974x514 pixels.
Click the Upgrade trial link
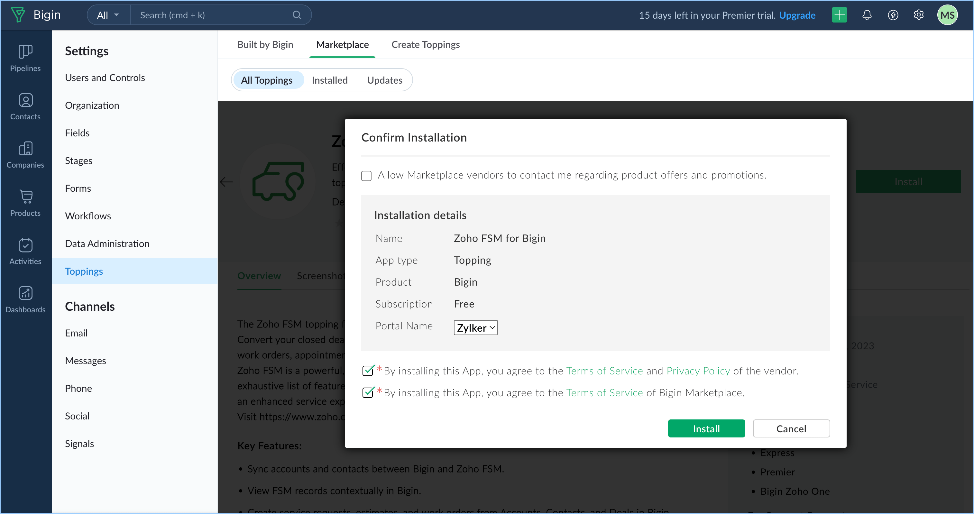797,15
